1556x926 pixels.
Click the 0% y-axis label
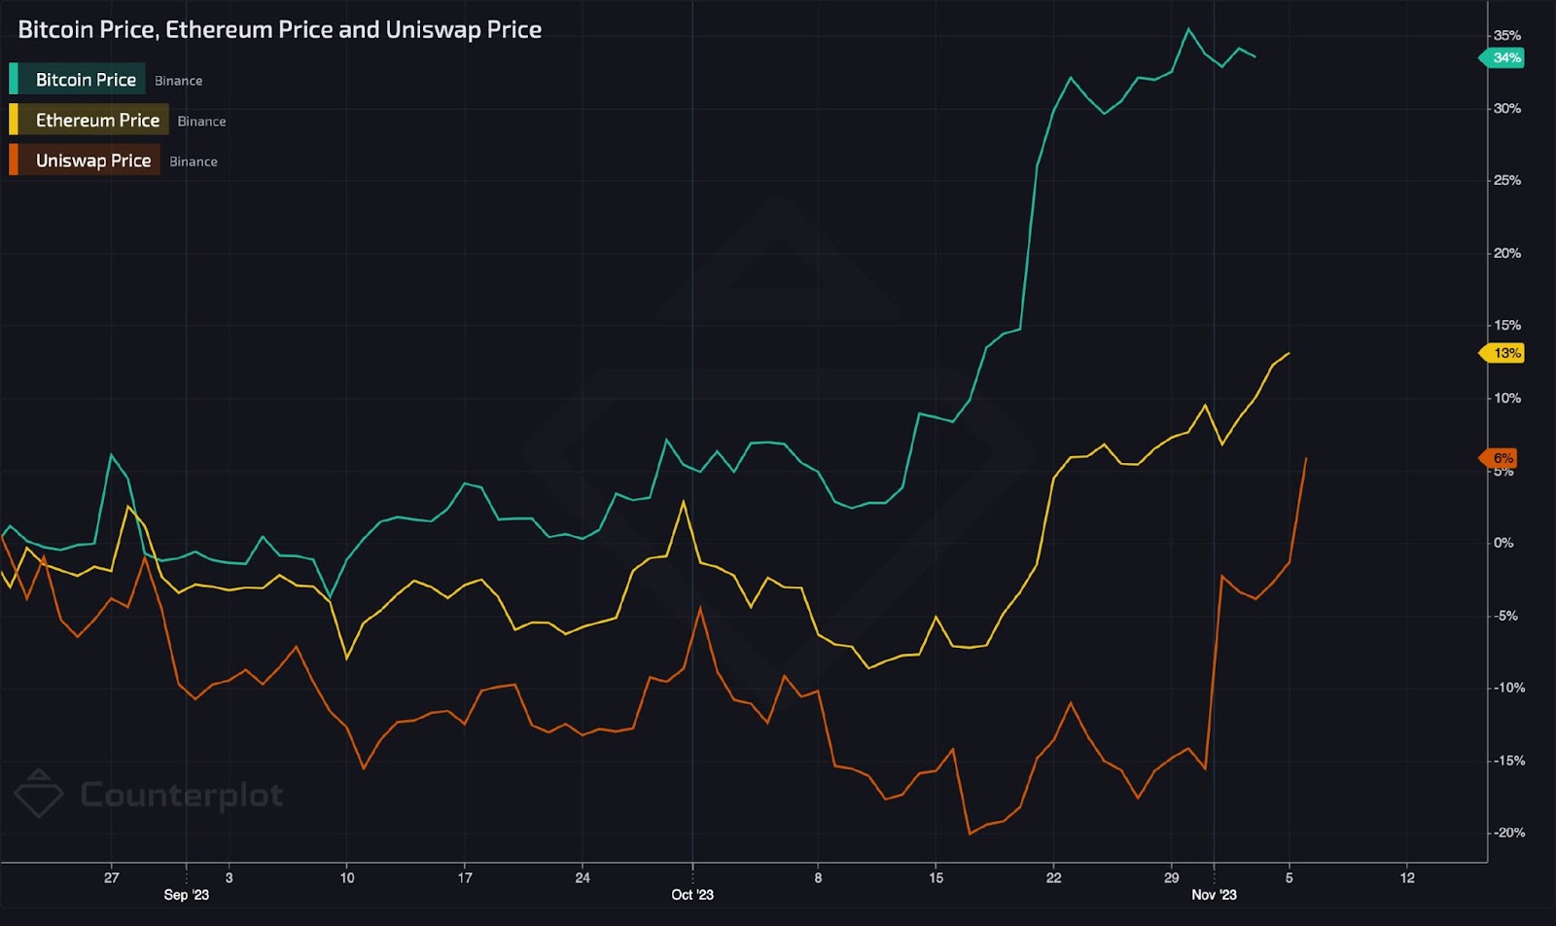(x=1503, y=543)
